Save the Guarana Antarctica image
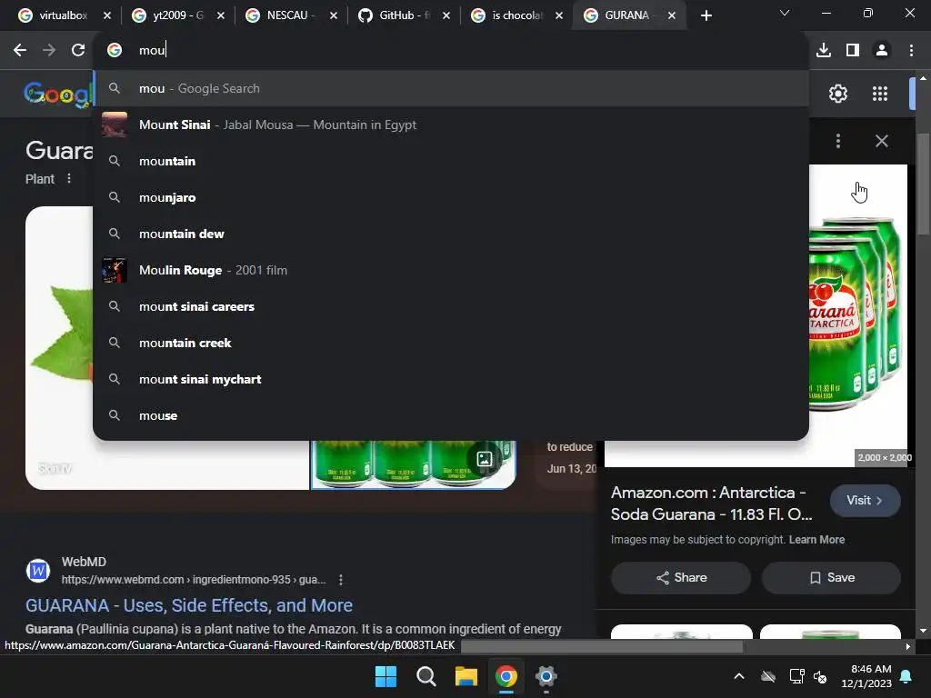This screenshot has height=698, width=931. coord(831,577)
